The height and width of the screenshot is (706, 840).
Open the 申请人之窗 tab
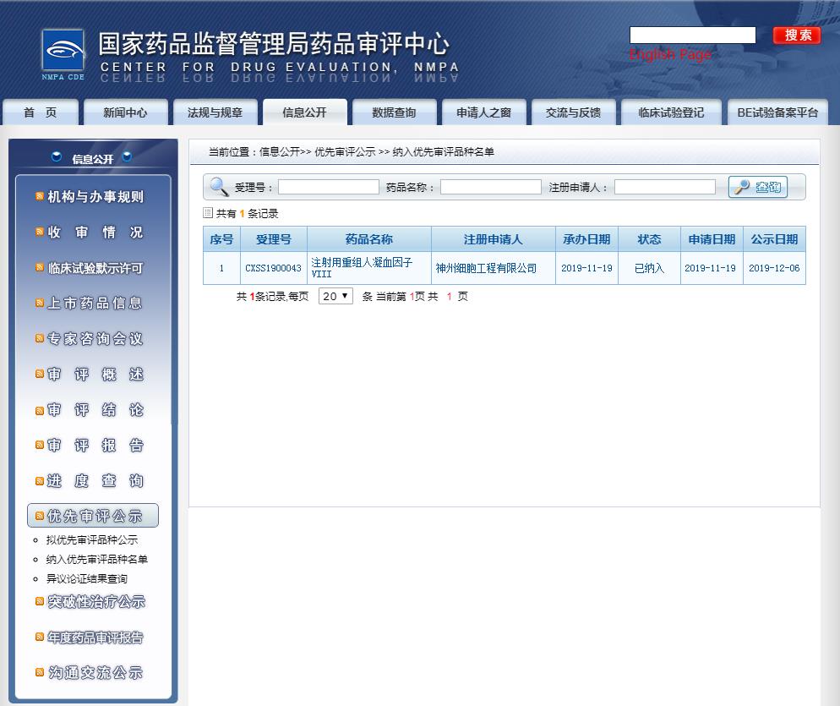pyautogui.click(x=483, y=112)
